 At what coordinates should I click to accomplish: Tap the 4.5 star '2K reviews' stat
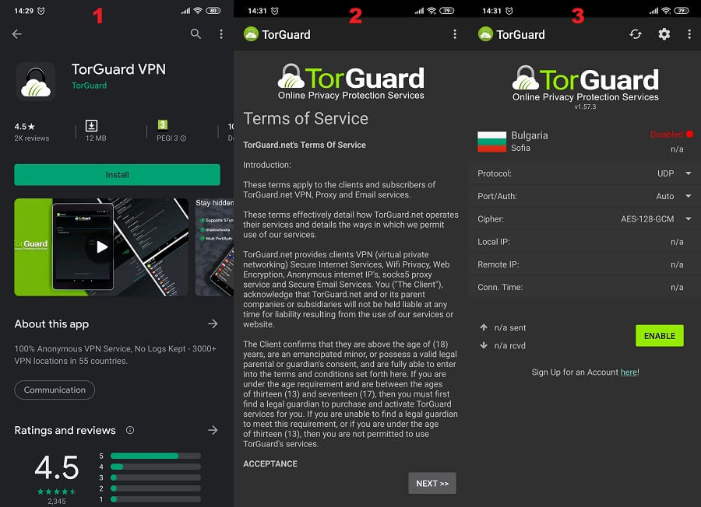[x=32, y=132]
